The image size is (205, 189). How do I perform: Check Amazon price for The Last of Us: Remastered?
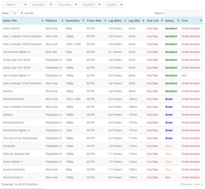[x=191, y=138]
